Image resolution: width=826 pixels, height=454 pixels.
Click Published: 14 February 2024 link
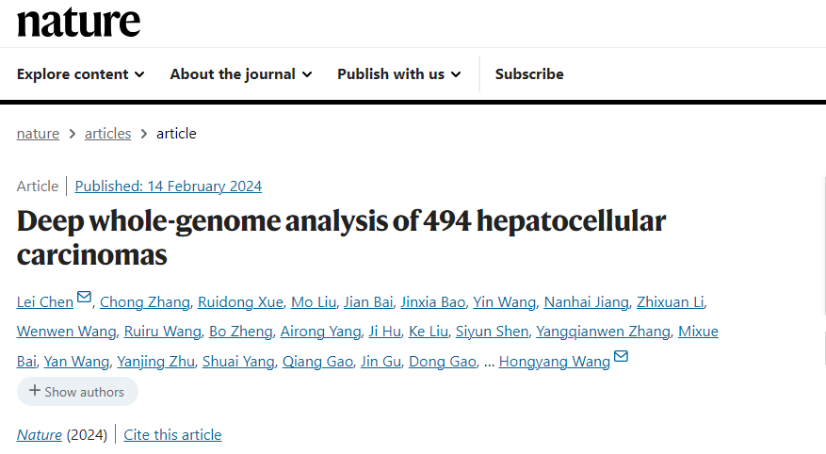pos(169,186)
